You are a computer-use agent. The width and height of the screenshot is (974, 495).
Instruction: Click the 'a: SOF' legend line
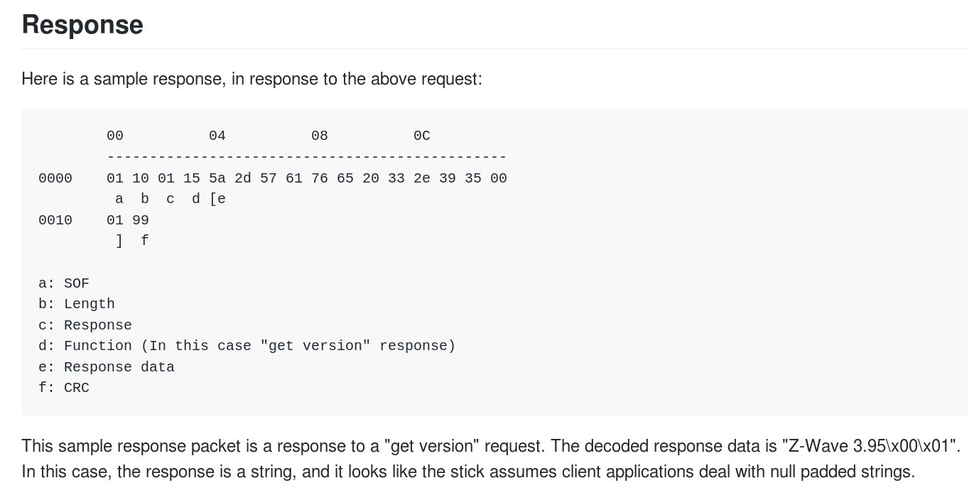[x=64, y=283]
